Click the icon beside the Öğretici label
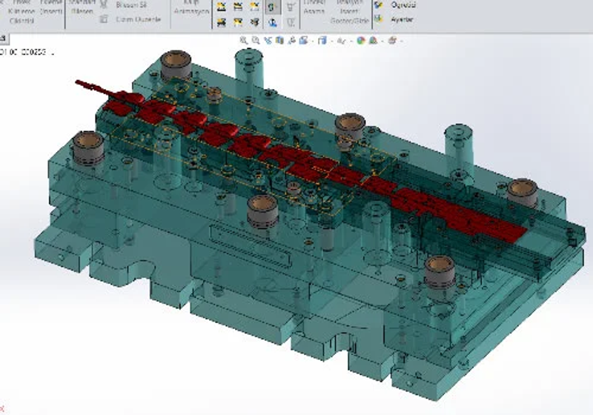The image size is (593, 415). click(379, 5)
